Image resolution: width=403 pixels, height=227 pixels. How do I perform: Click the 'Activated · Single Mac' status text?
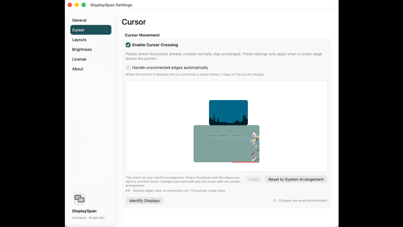click(x=88, y=218)
